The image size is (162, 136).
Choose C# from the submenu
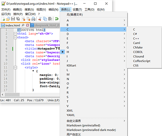(144, 34)
